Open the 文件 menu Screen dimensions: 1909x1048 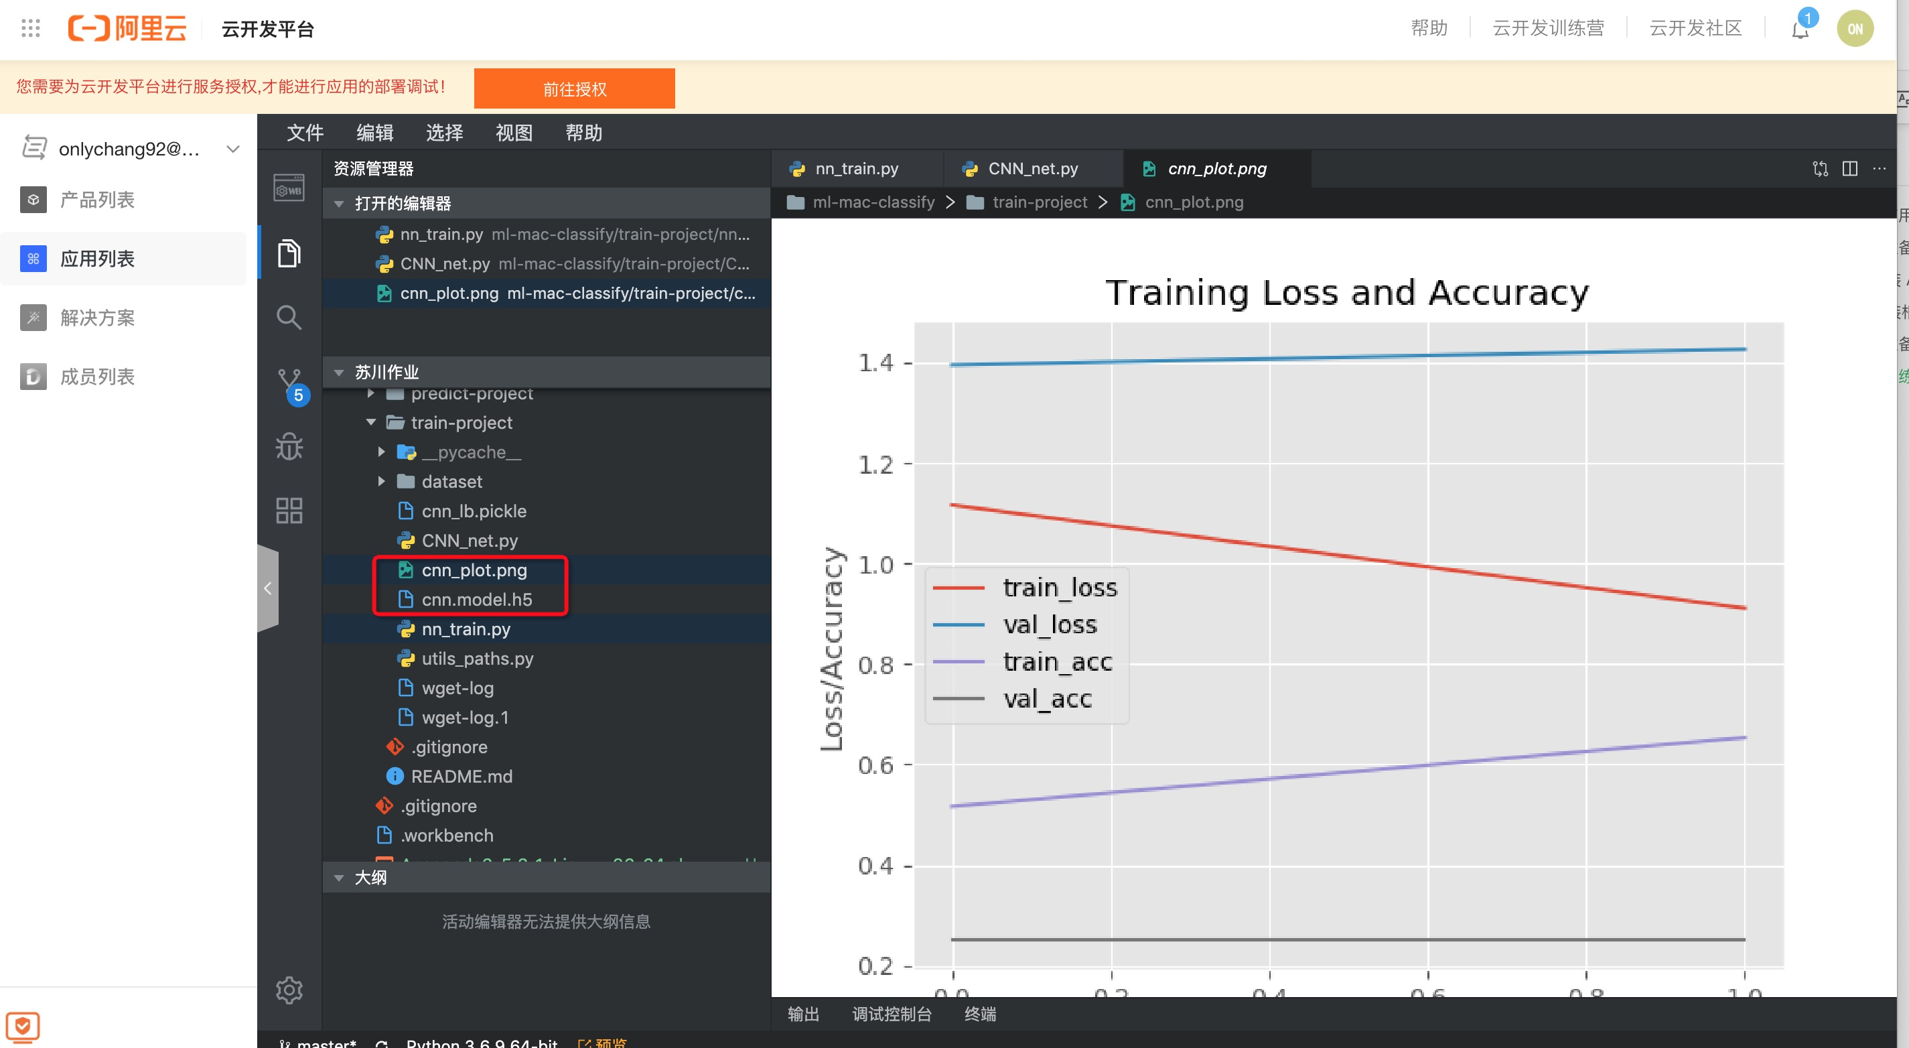(x=305, y=133)
